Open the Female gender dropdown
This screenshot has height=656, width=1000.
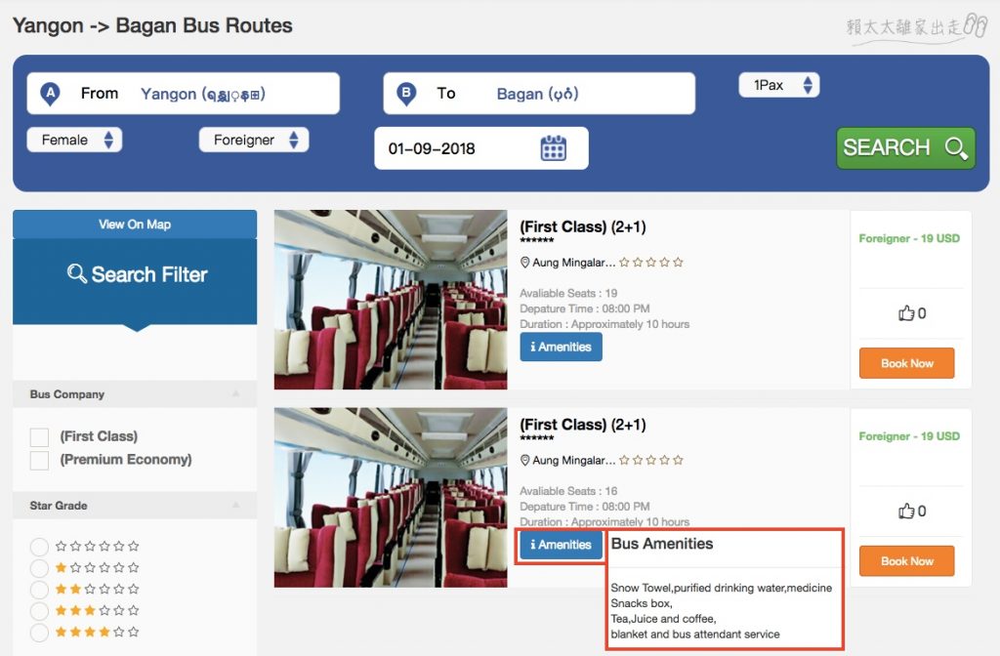click(x=74, y=140)
